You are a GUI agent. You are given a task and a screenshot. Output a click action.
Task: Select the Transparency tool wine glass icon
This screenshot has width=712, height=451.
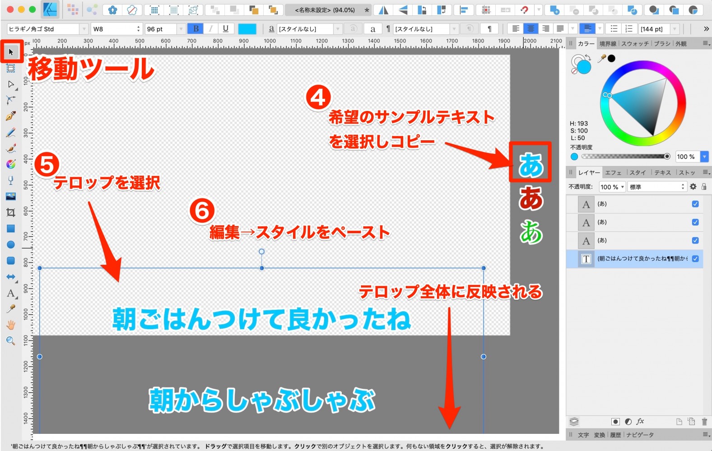click(11, 180)
